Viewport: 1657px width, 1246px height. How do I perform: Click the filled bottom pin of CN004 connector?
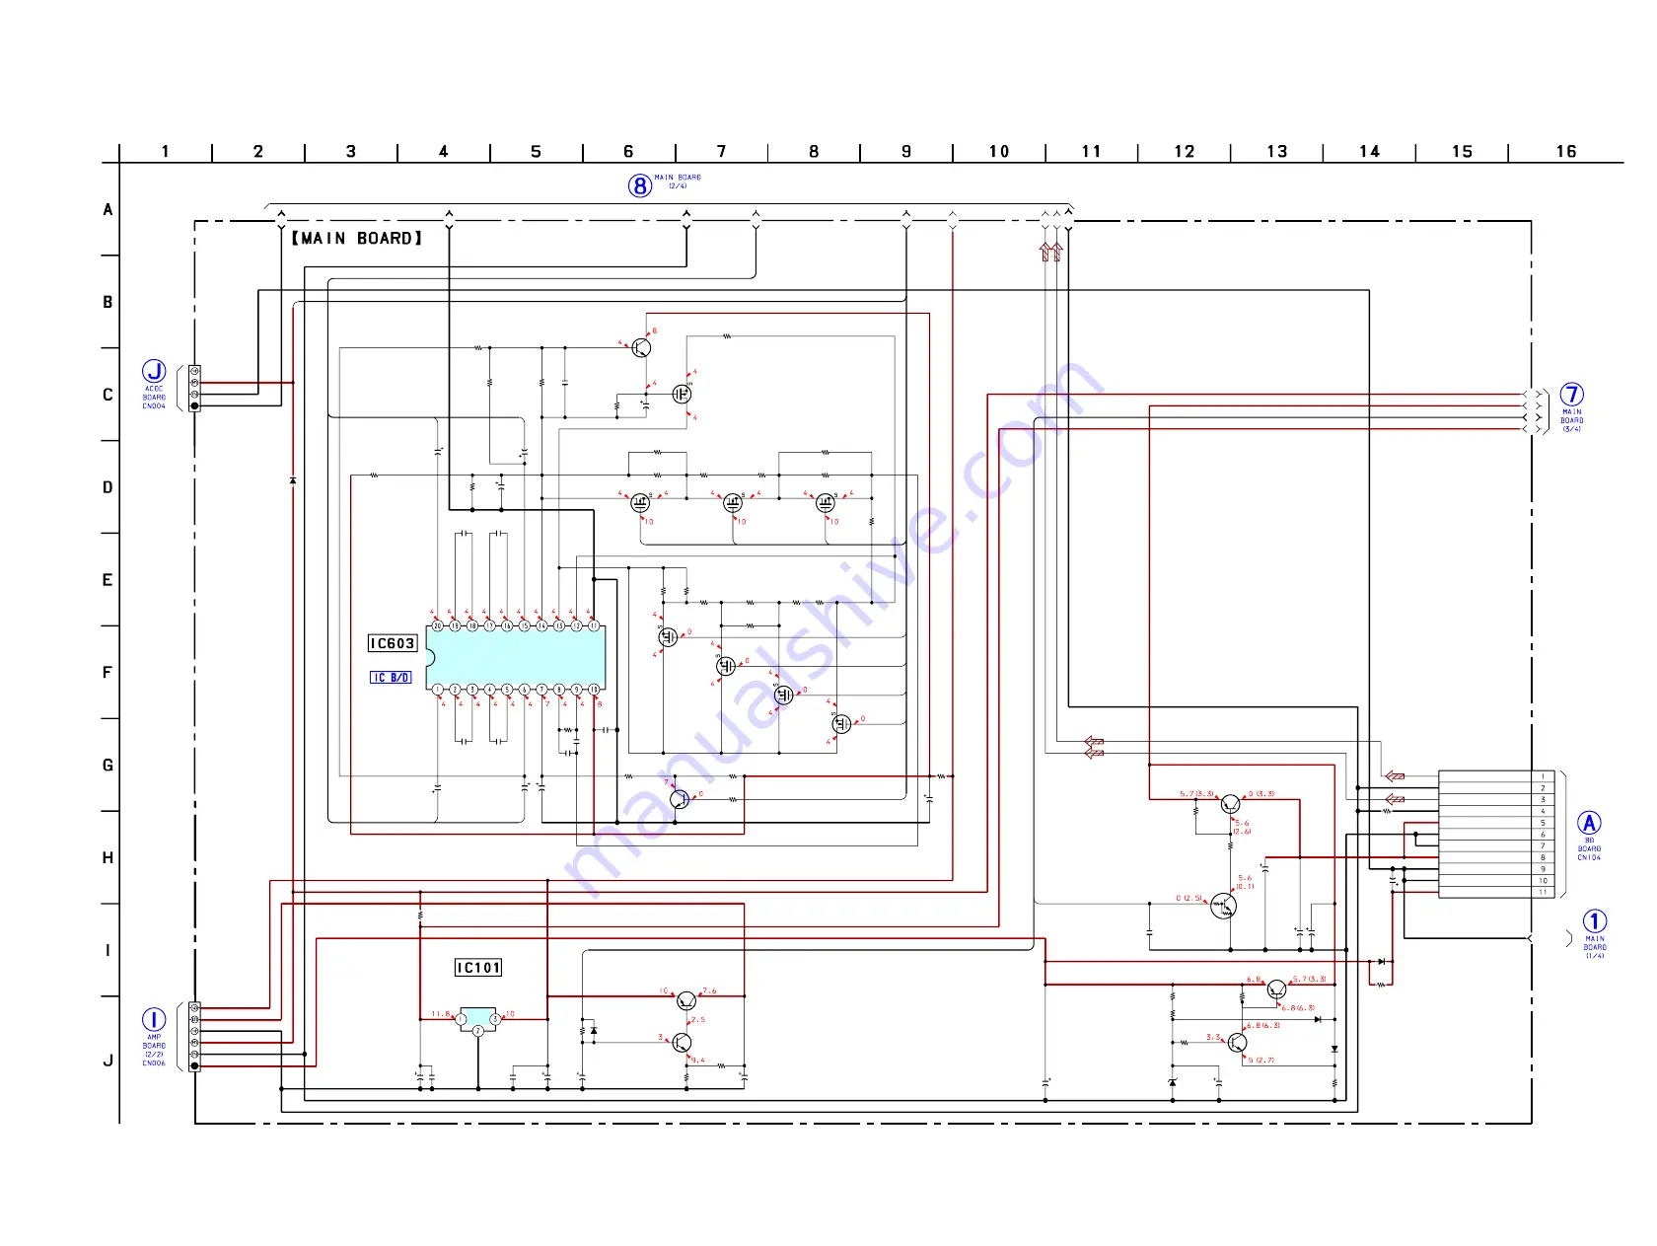point(194,405)
